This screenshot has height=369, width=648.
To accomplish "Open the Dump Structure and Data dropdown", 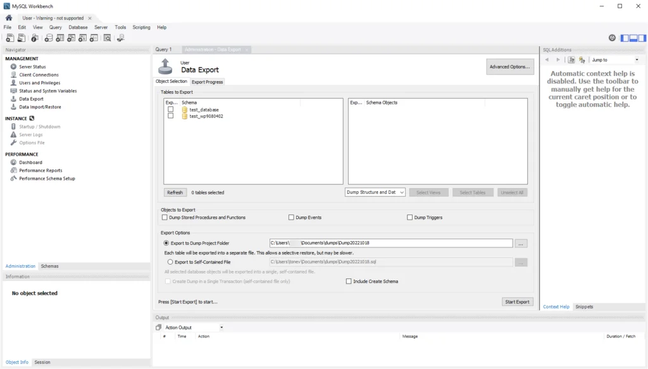I will coord(402,192).
